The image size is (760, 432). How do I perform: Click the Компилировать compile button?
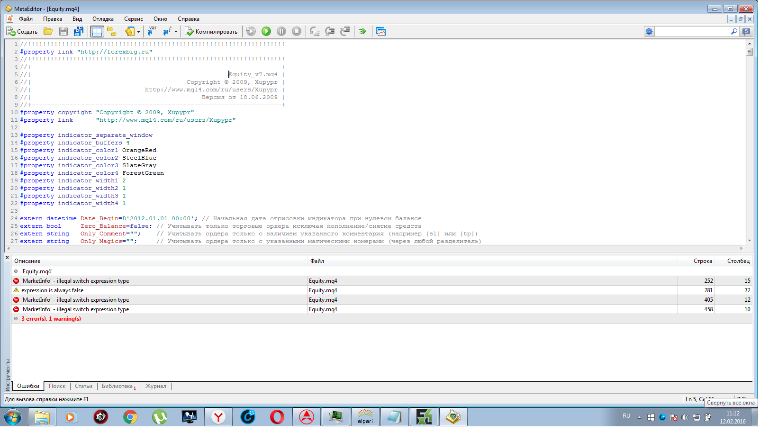tap(212, 32)
